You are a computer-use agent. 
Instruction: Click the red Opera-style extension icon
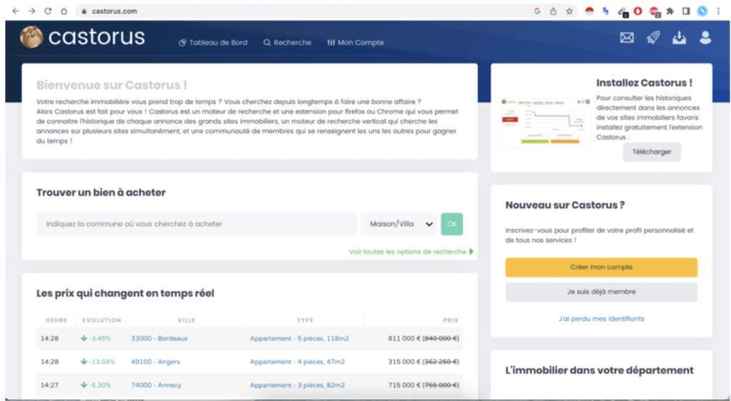coord(637,11)
